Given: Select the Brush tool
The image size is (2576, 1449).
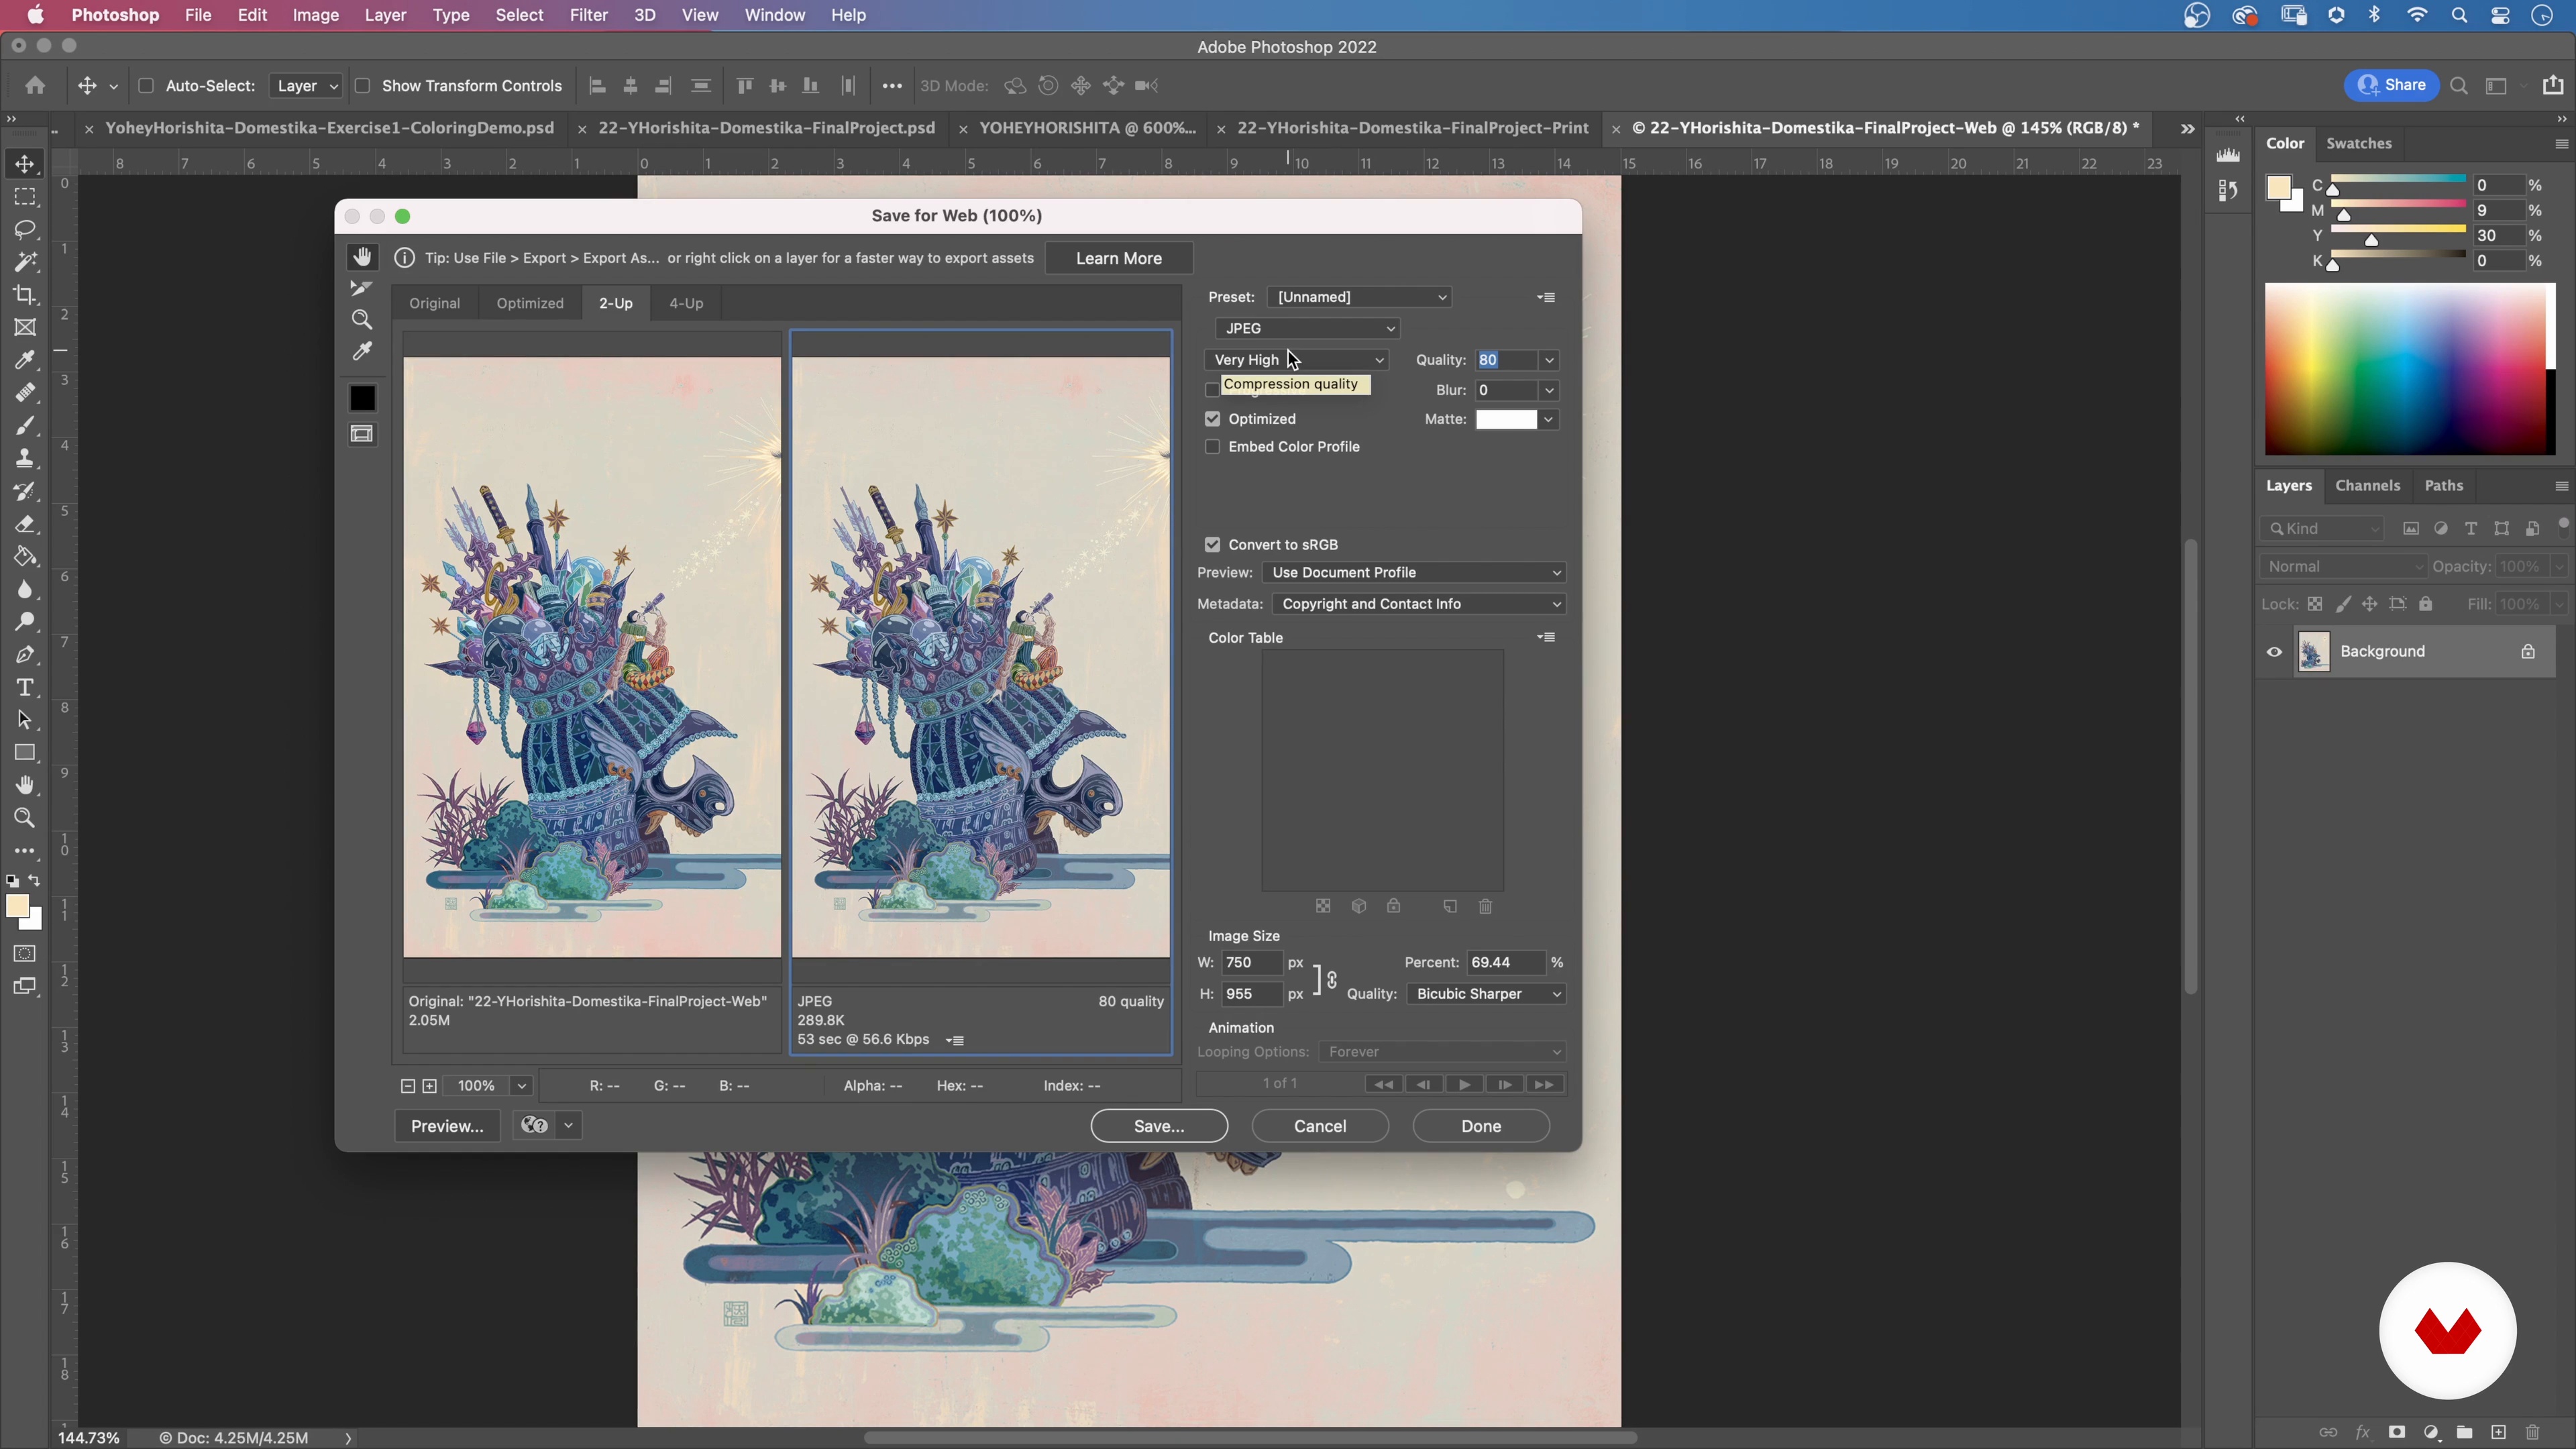Looking at the screenshot, I should coord(25,426).
